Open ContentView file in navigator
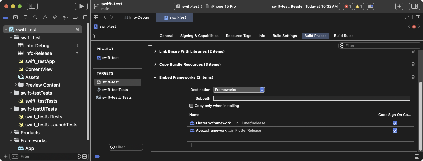The width and height of the screenshot is (423, 161). point(39,69)
